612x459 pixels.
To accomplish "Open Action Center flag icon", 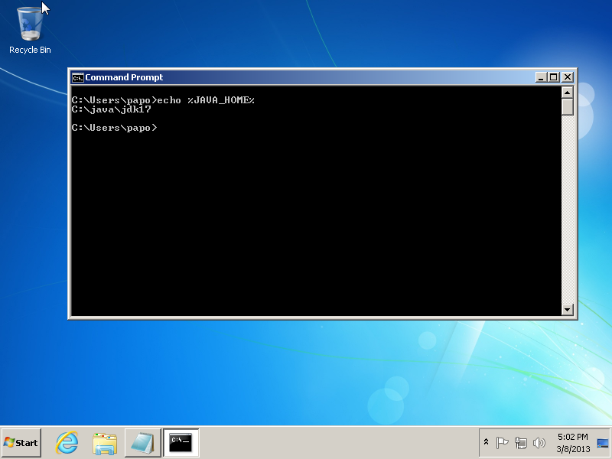I will pyautogui.click(x=502, y=443).
